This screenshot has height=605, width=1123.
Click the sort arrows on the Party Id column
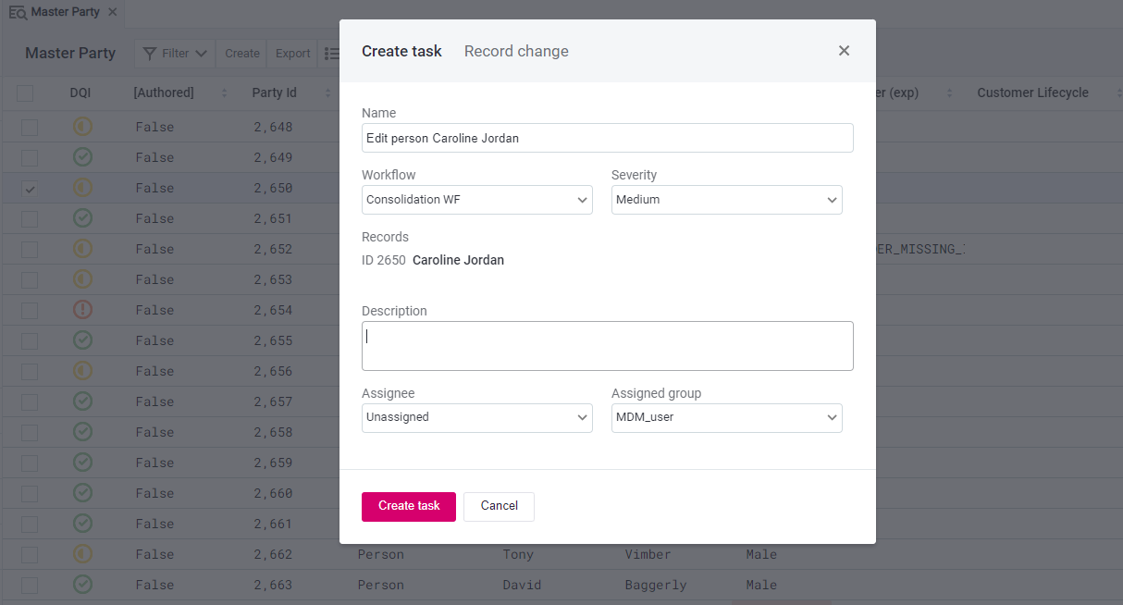click(x=327, y=93)
